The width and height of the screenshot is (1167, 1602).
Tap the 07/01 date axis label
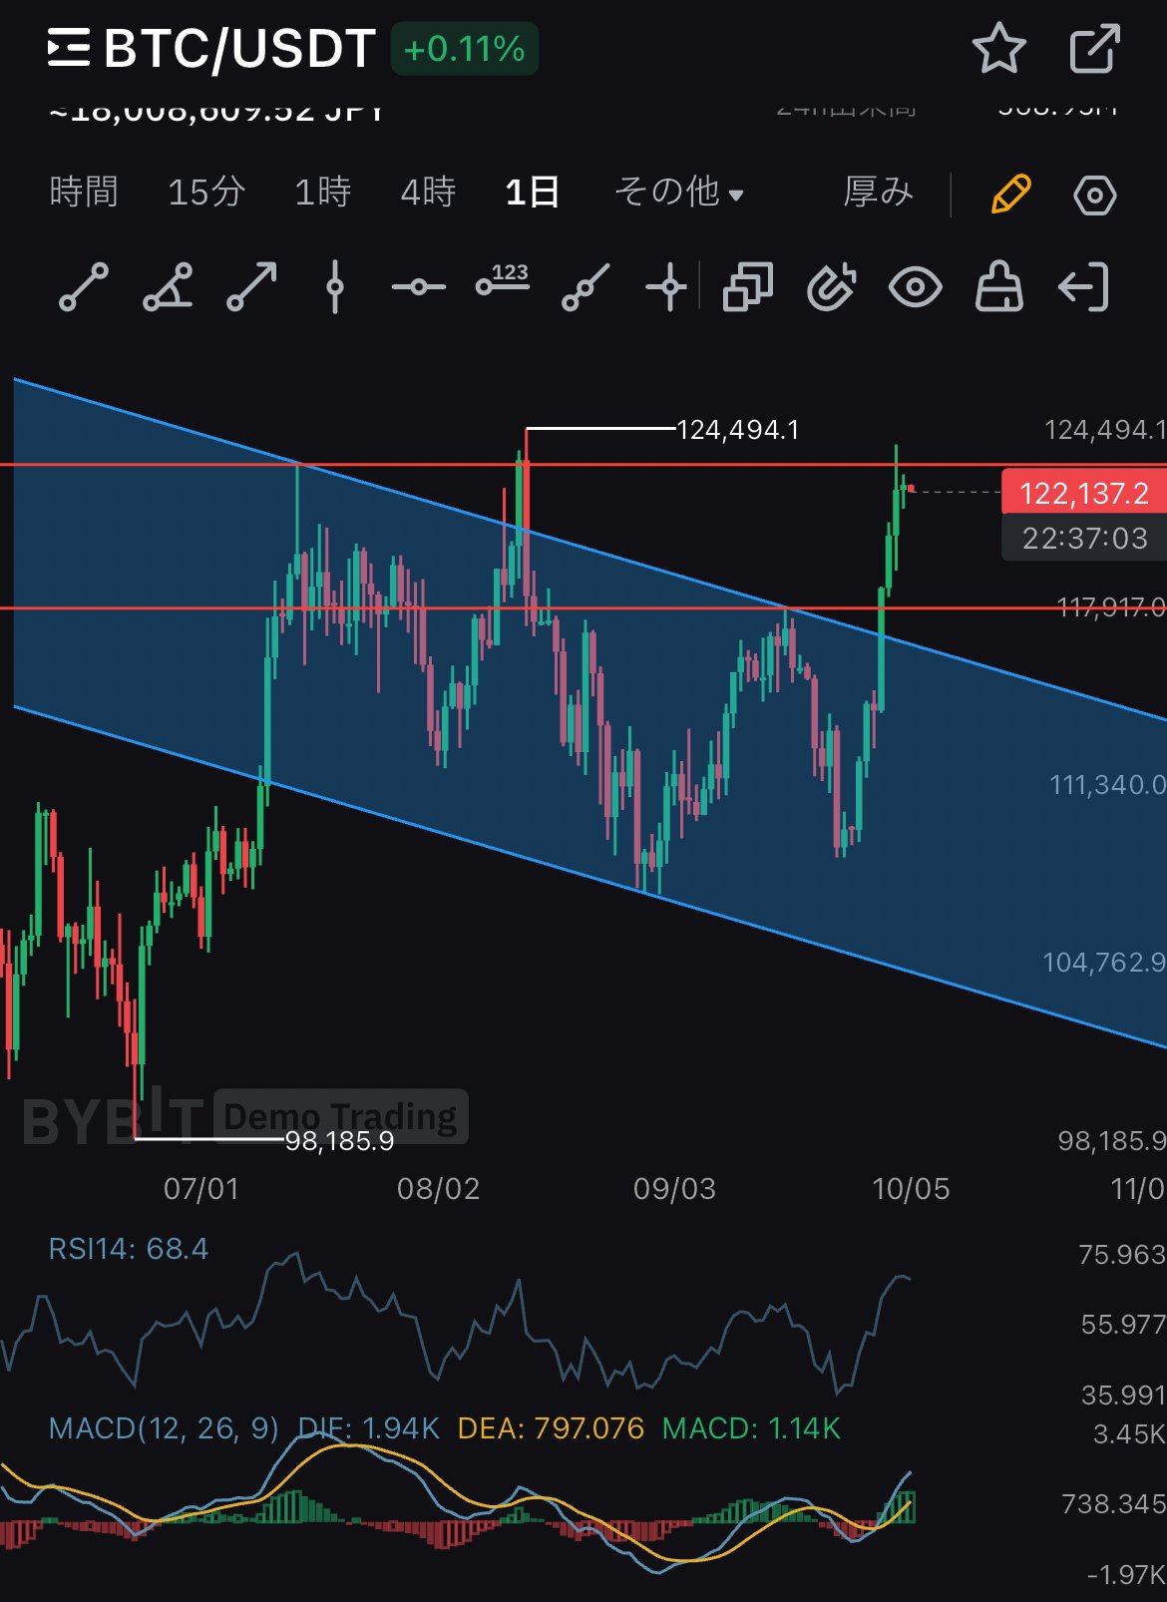(201, 1189)
